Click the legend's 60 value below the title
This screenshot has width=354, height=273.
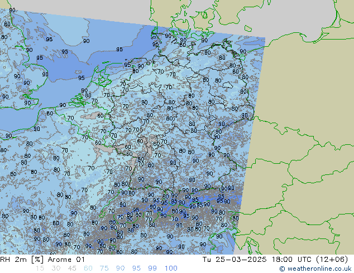pos(88,269)
